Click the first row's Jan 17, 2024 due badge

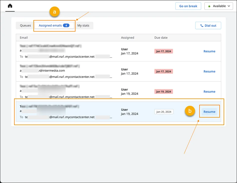coord(164,51)
